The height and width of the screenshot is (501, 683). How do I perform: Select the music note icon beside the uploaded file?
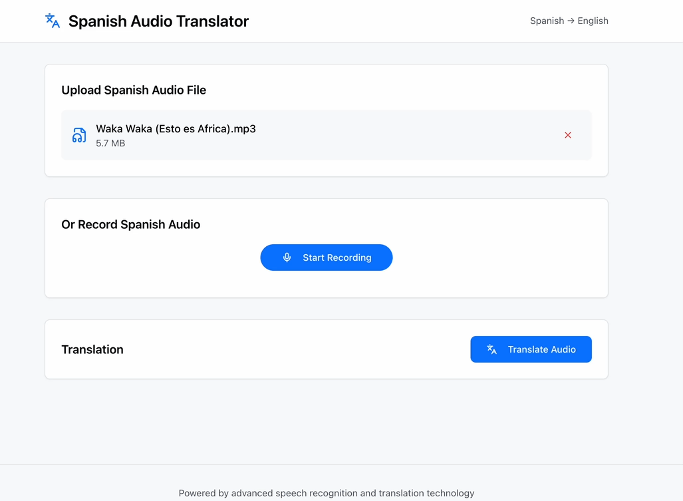(79, 134)
